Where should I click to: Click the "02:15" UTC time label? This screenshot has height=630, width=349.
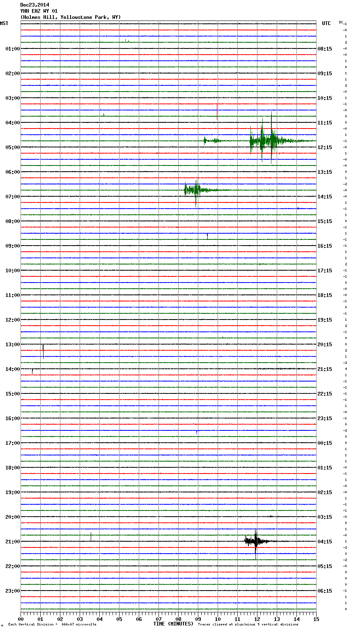[325, 492]
